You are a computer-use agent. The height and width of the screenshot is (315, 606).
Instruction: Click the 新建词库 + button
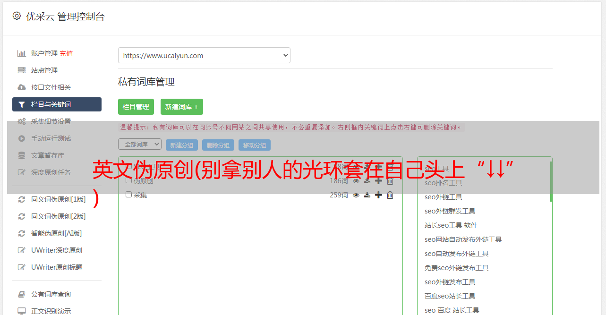tap(182, 107)
